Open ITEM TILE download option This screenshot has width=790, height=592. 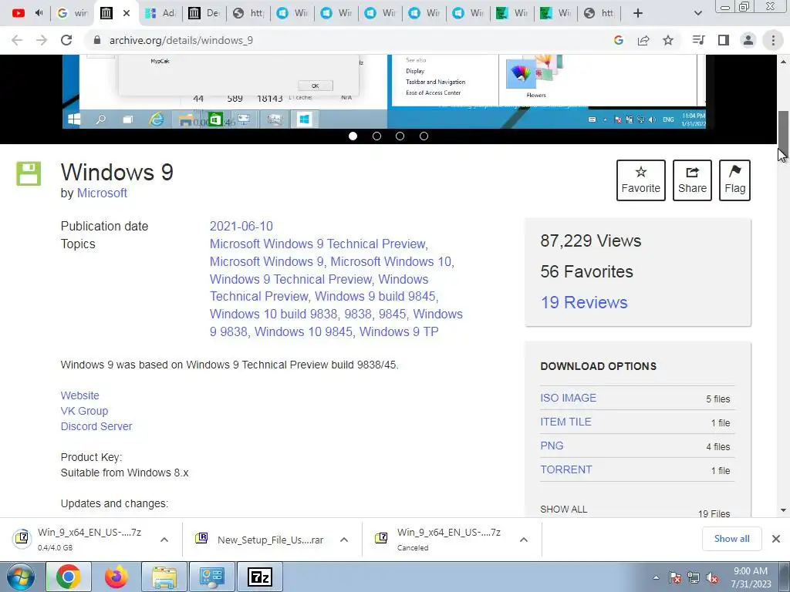coord(565,422)
